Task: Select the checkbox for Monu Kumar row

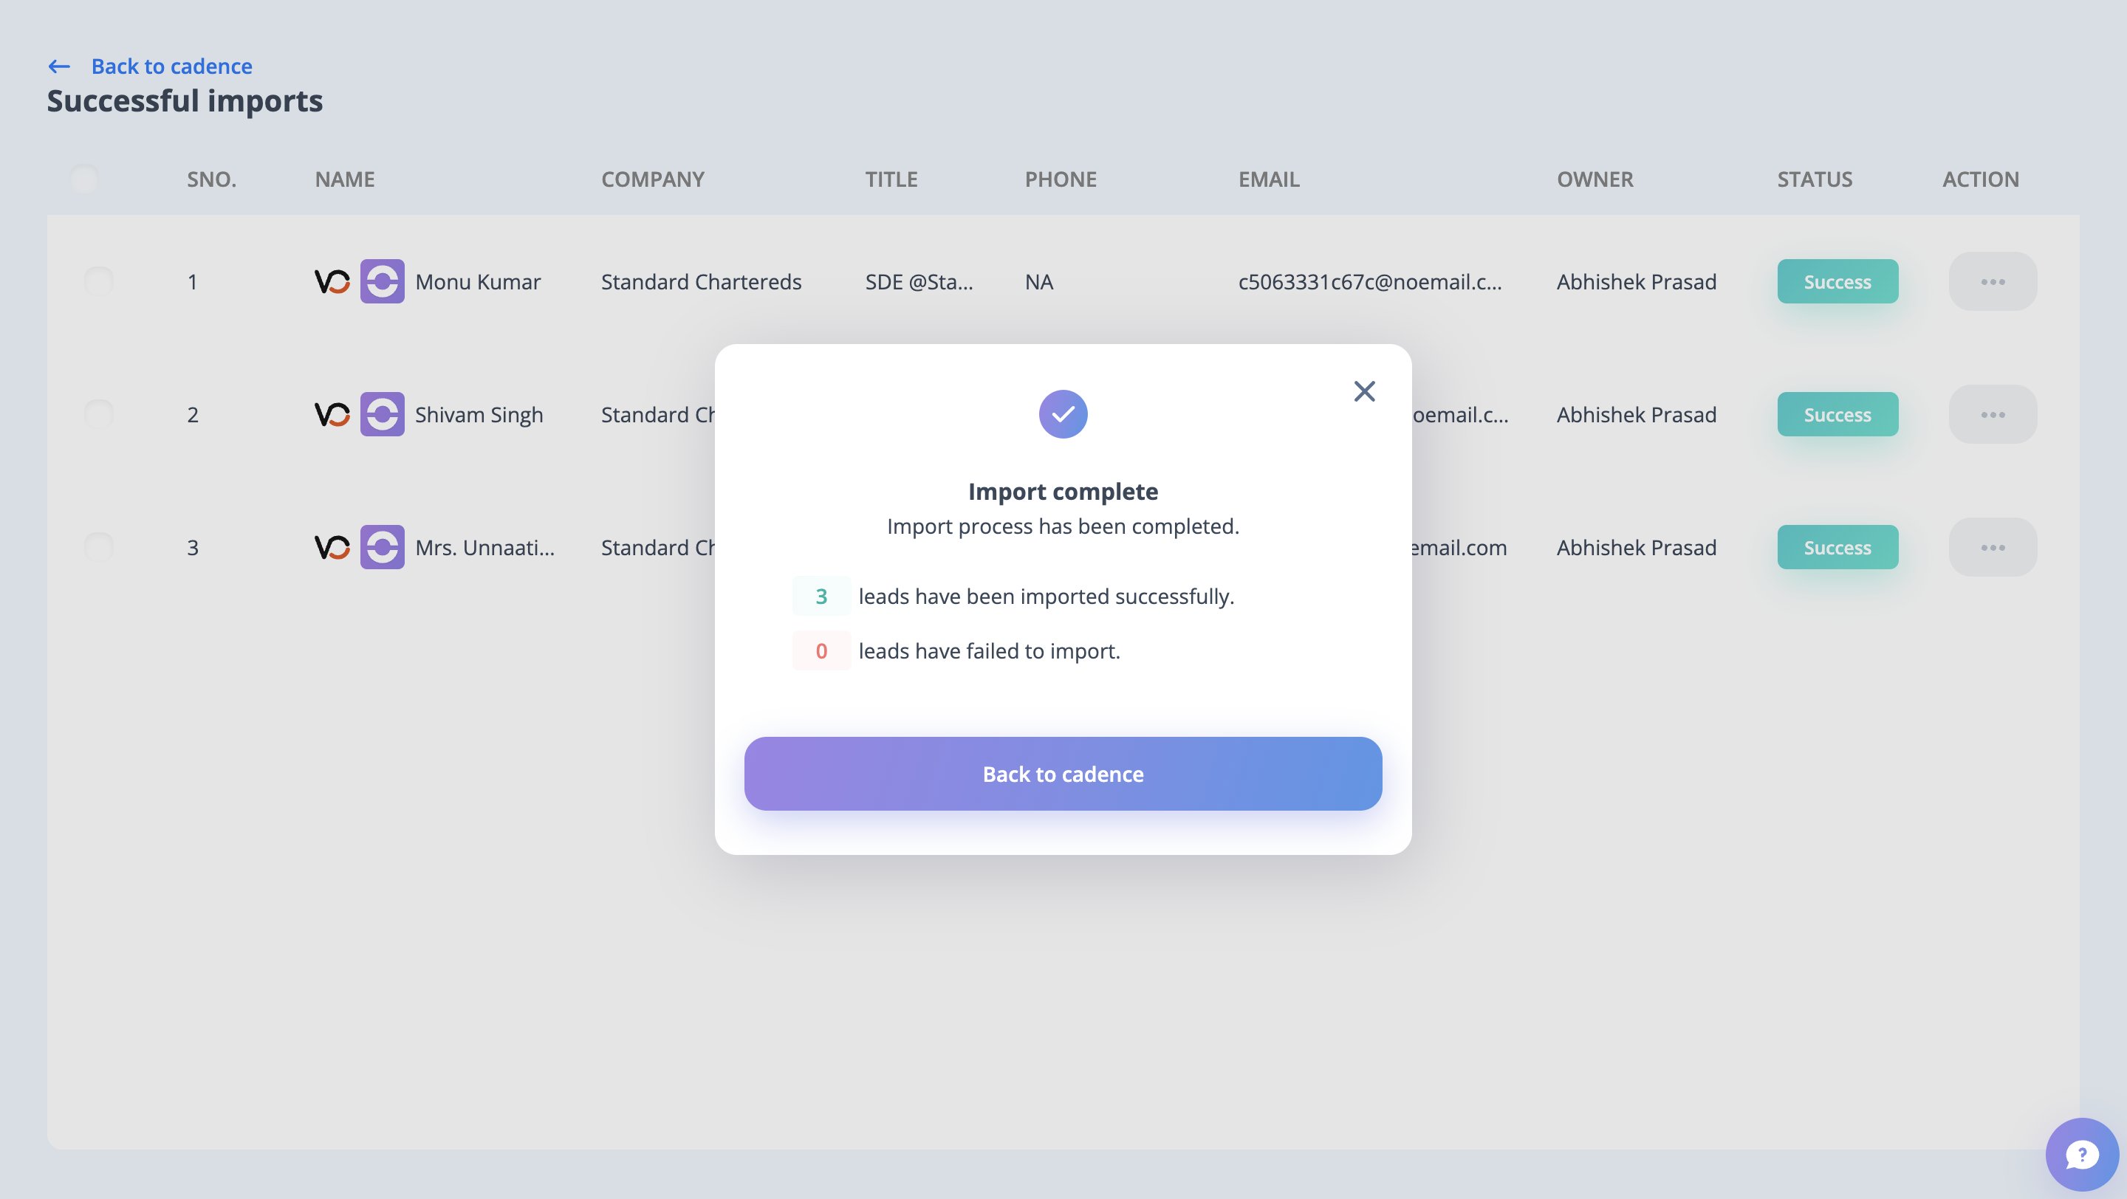Action: point(99,281)
